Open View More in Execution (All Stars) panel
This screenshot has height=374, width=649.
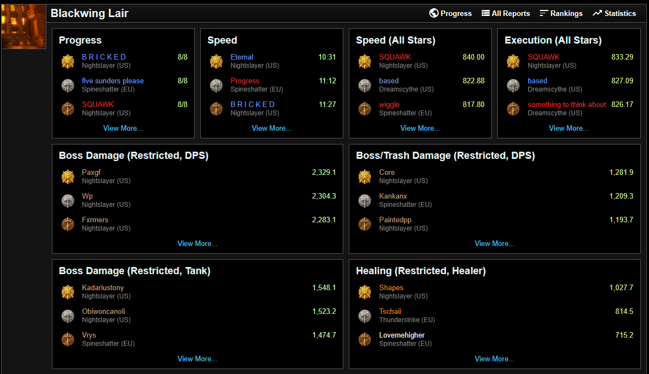[568, 128]
